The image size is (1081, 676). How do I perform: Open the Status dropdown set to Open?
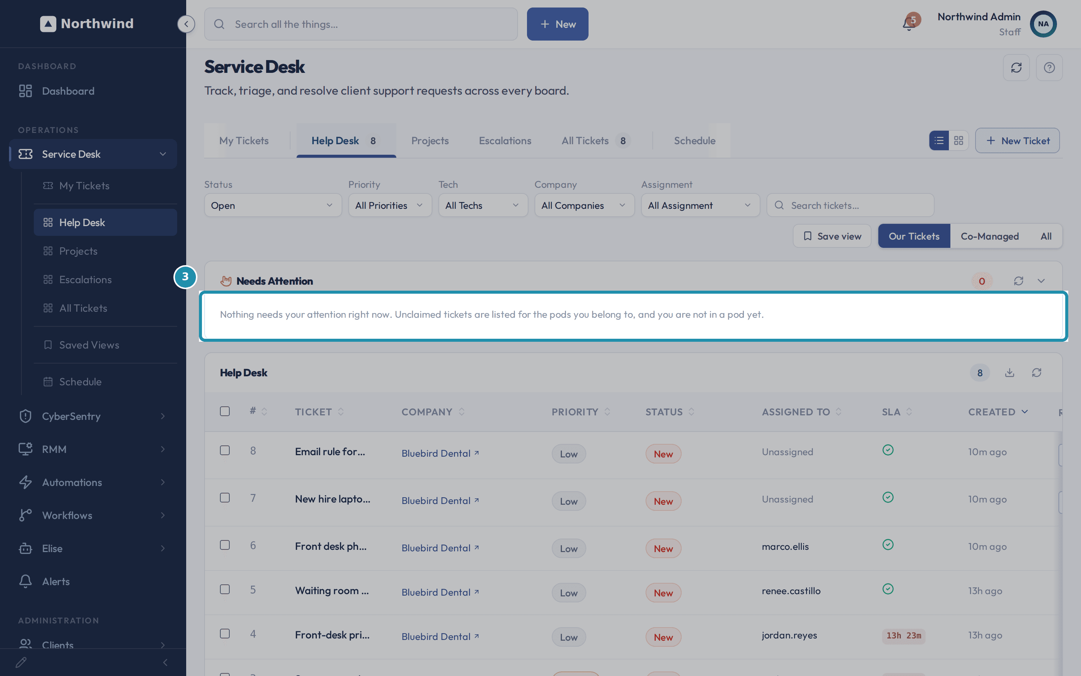tap(273, 205)
